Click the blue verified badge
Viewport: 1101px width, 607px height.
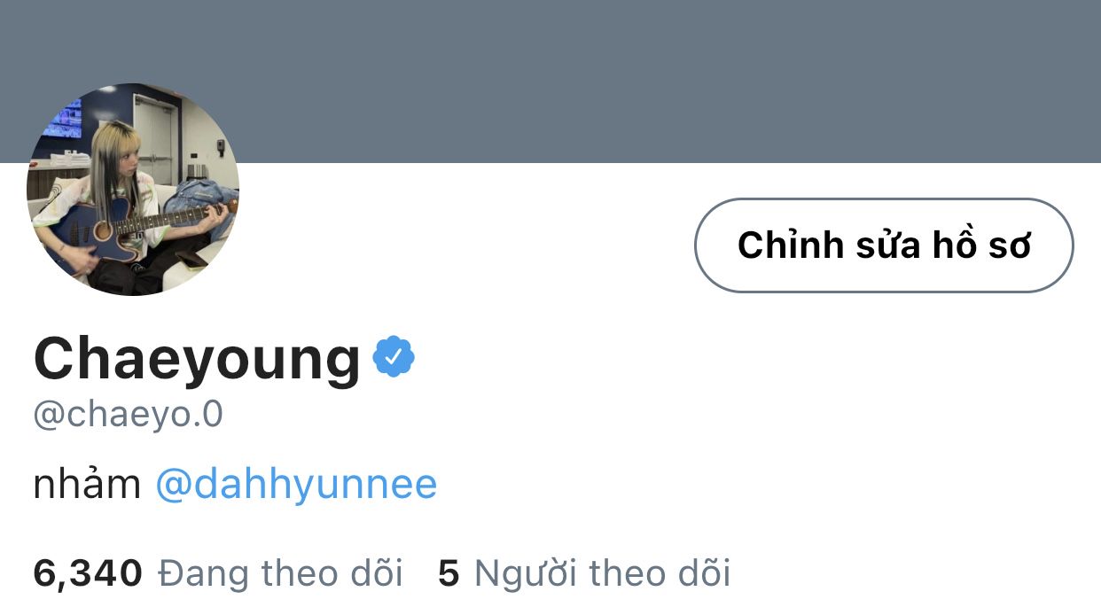point(394,357)
